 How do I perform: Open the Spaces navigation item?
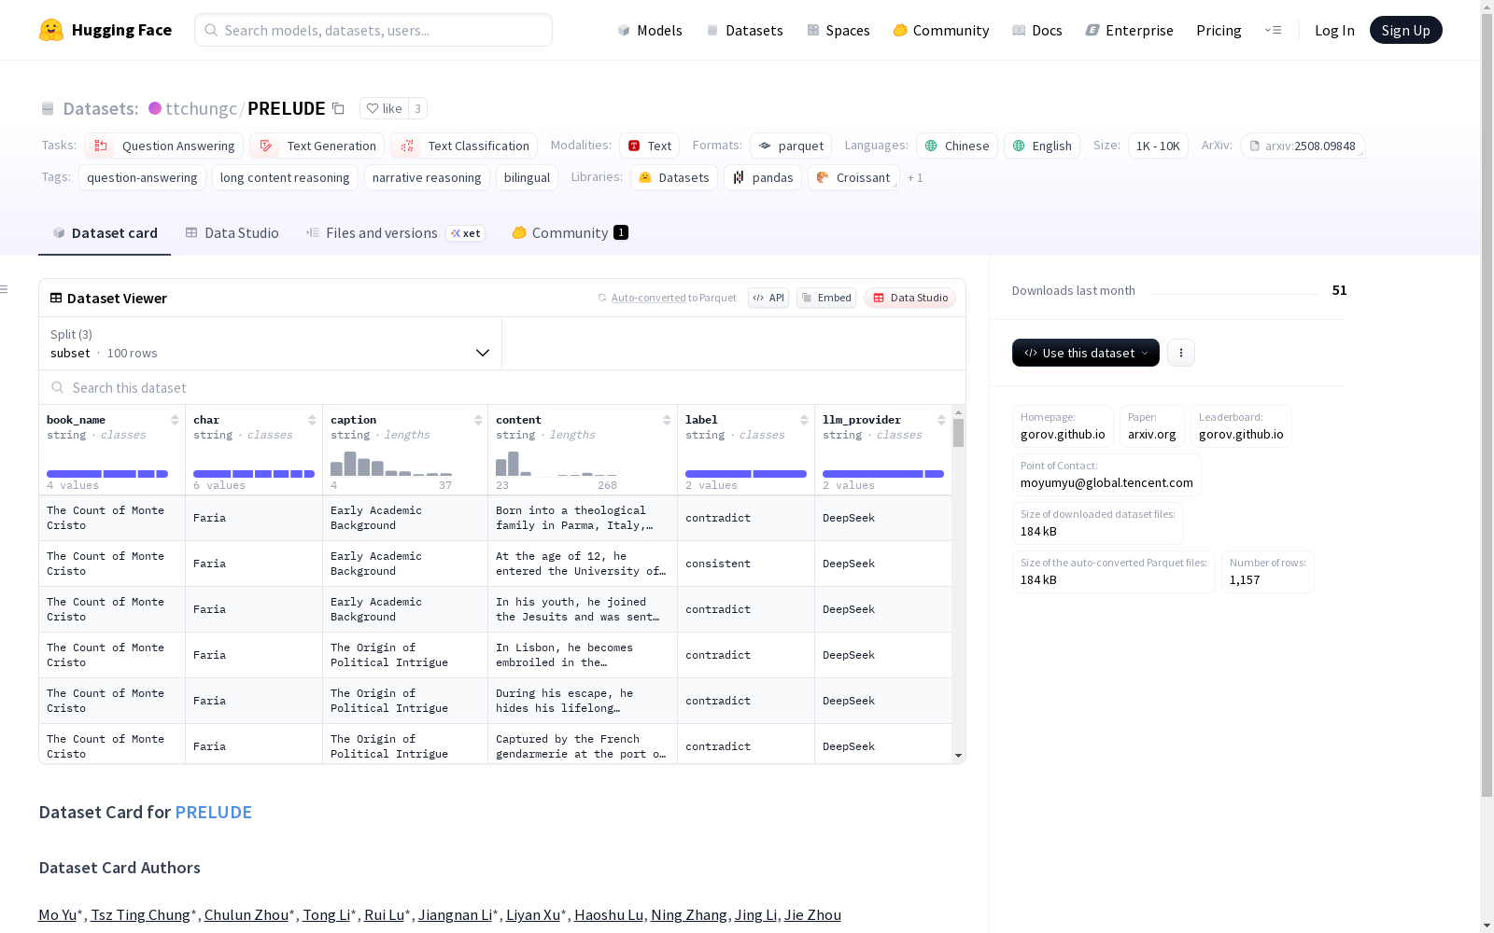(x=839, y=30)
